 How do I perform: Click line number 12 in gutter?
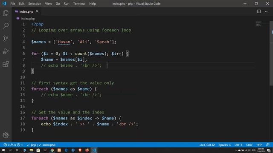[x=23, y=89]
